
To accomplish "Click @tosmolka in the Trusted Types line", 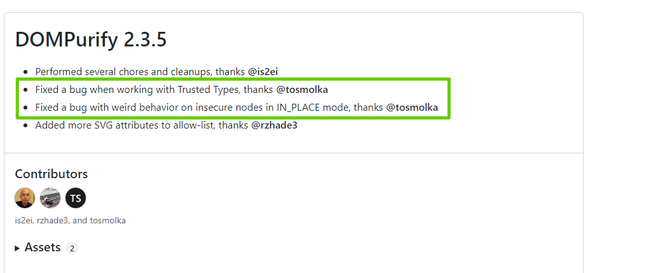I will [302, 90].
